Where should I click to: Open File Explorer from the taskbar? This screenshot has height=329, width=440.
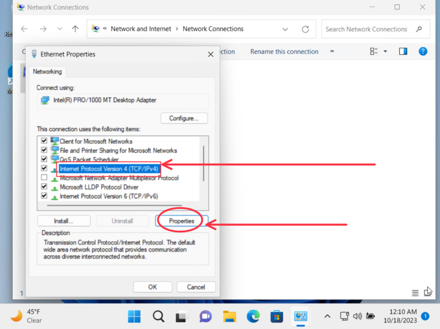pyautogui.click(x=229, y=316)
